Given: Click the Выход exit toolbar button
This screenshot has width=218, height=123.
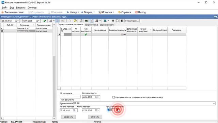Looking at the screenshot, I should pyautogui.click(x=140, y=12).
